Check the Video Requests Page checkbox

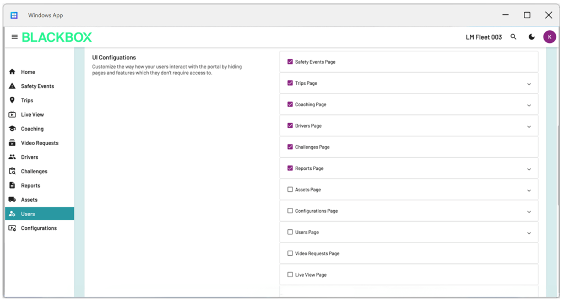290,253
